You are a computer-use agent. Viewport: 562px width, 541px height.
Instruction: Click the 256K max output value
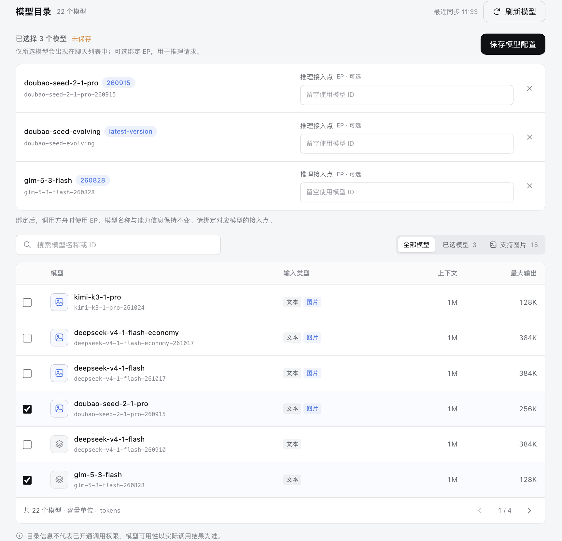[528, 409]
